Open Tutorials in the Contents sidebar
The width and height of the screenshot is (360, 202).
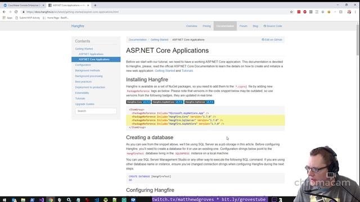[80, 99]
